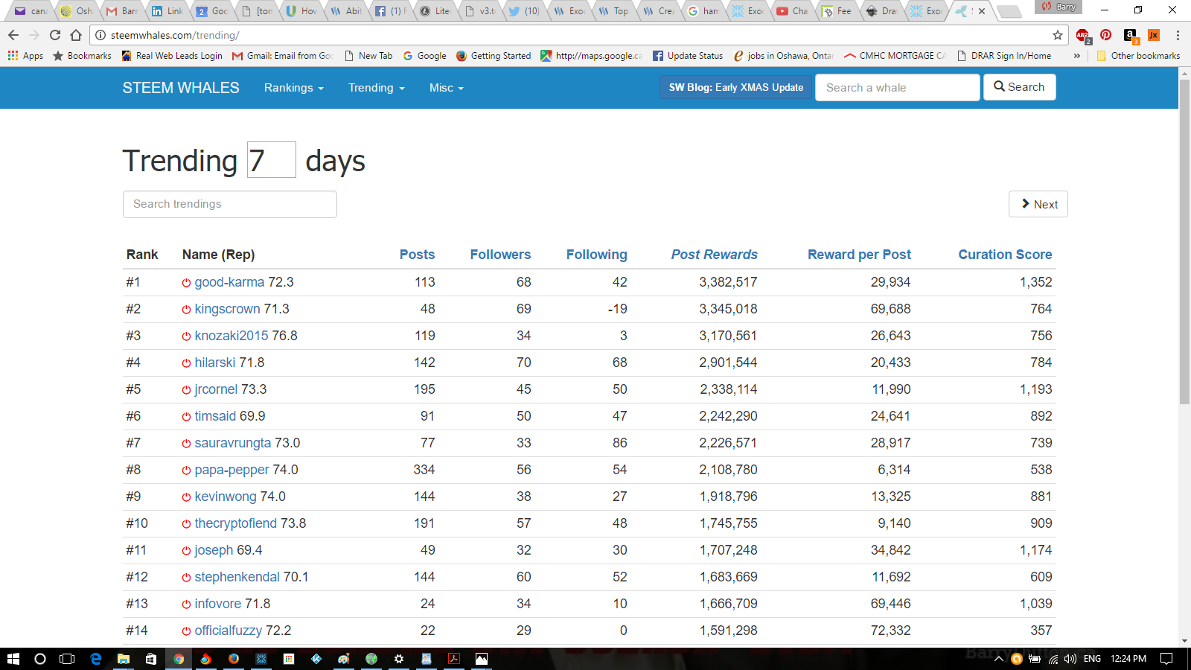The image size is (1191, 670).
Task: Expand the Misc dropdown menu
Action: (x=447, y=88)
